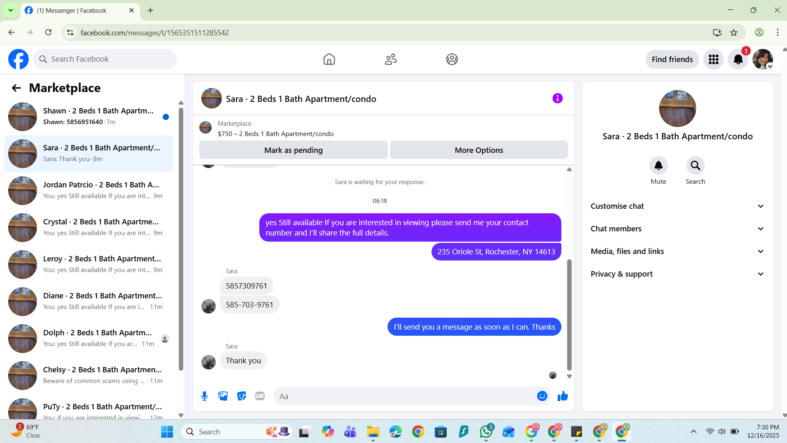Click the Find friends button

coord(672,60)
